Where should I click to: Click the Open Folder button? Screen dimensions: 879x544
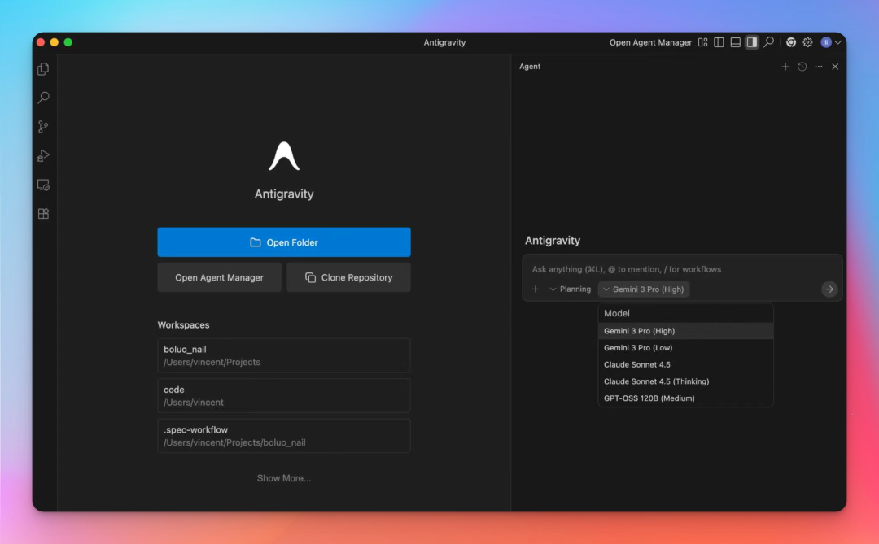pyautogui.click(x=283, y=242)
